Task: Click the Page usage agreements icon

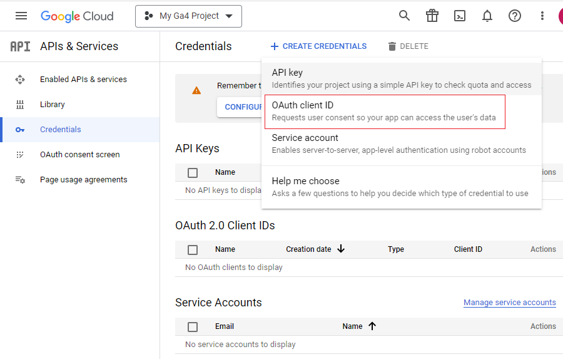Action: pyautogui.click(x=20, y=180)
